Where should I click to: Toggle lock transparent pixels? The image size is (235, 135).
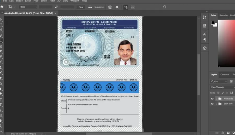tap(218, 93)
